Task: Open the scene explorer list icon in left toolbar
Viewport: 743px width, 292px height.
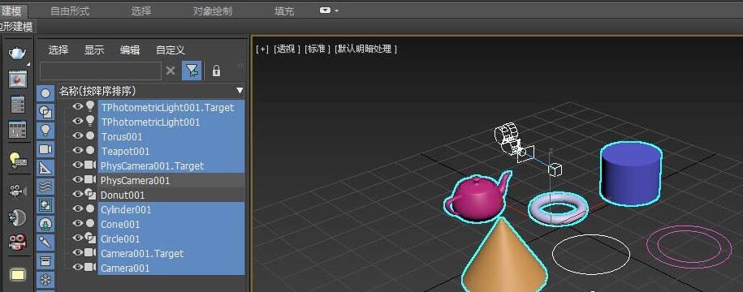Action: coord(18,105)
